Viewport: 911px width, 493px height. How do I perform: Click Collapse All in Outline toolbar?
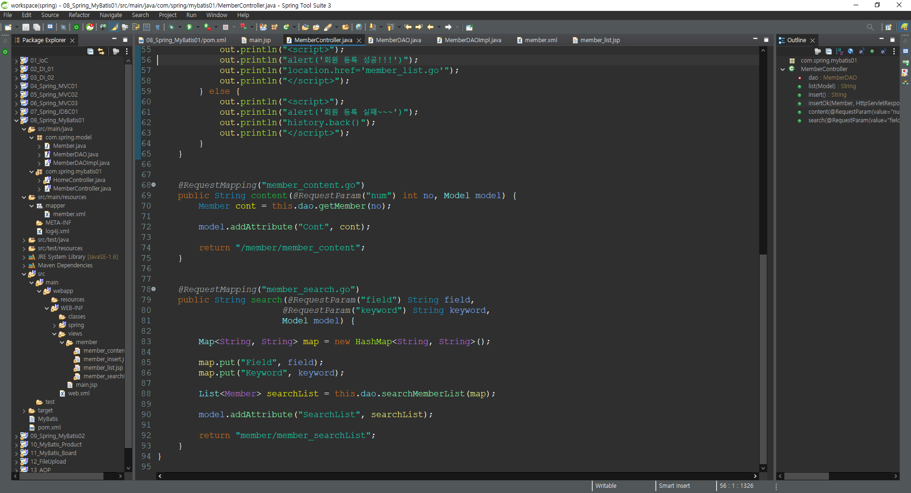828,51
